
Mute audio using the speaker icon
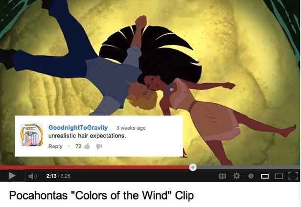[33, 176]
